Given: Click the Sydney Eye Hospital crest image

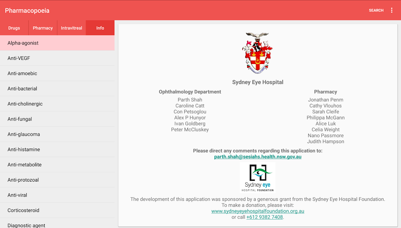Looking at the screenshot, I should [x=258, y=53].
